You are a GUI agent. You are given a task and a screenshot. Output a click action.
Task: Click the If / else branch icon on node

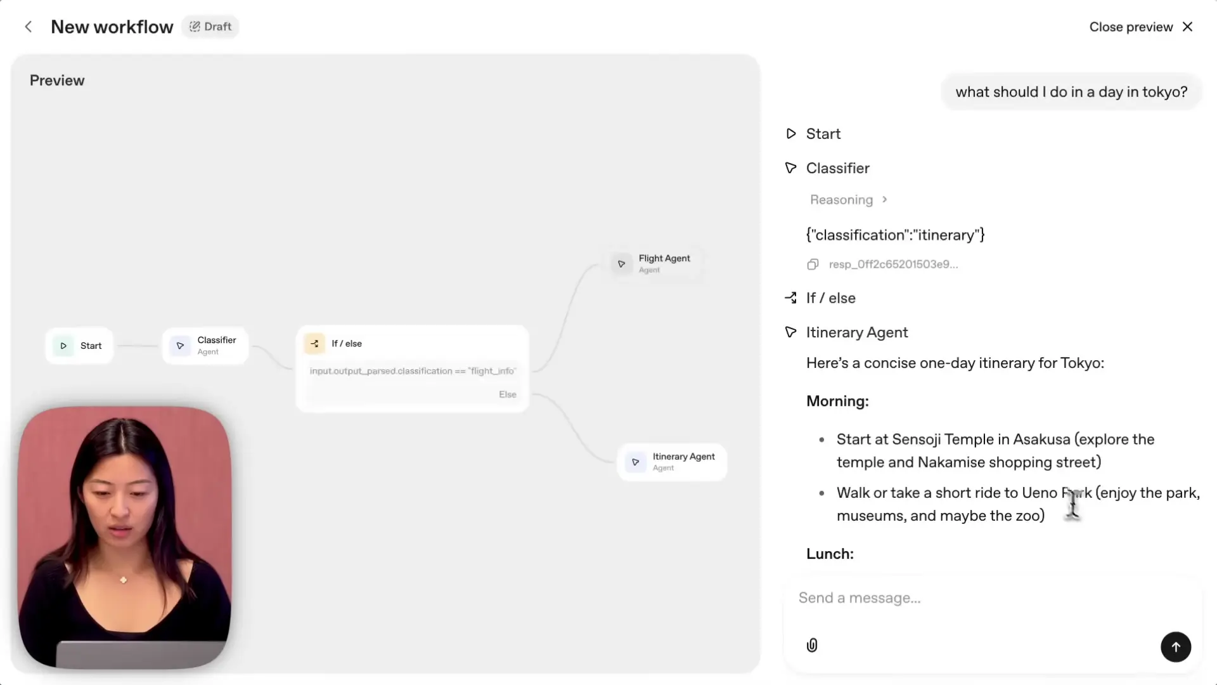[314, 343]
